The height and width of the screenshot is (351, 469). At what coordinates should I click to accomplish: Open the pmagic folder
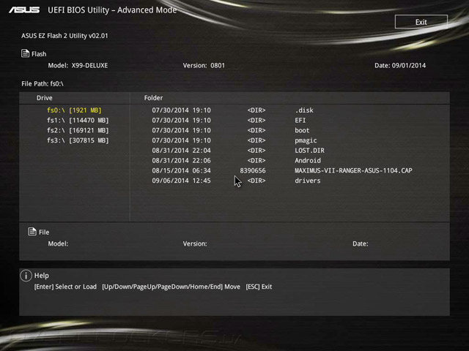(306, 140)
